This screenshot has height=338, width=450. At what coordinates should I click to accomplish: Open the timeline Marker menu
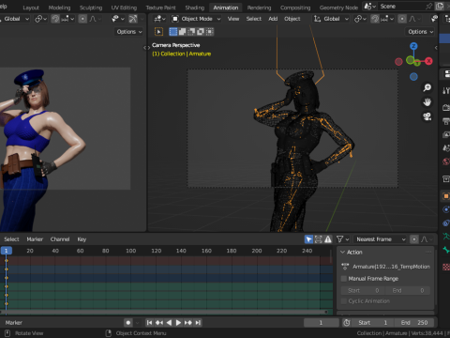click(35, 239)
